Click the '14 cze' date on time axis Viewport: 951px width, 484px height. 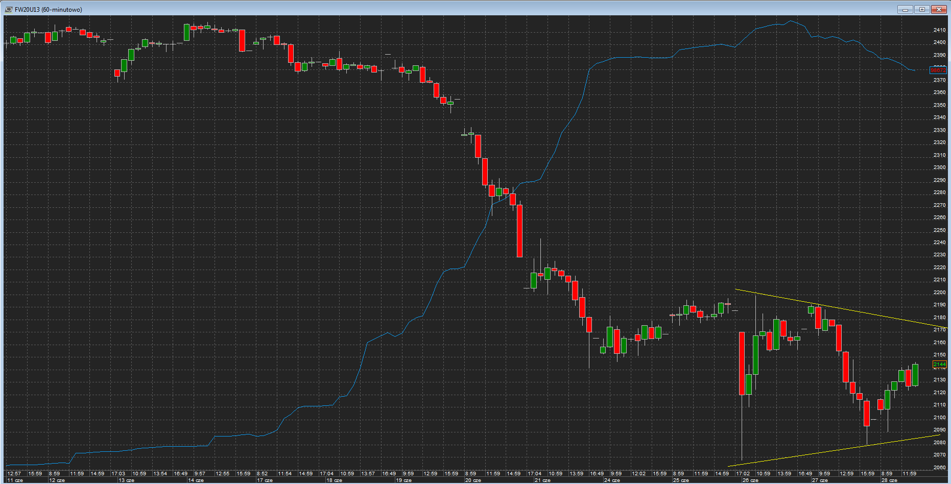point(196,480)
